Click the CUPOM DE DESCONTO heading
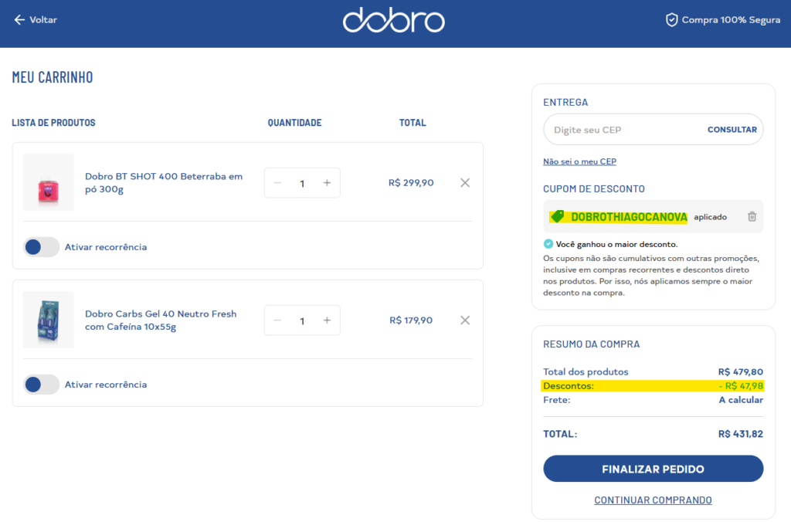The width and height of the screenshot is (791, 522). pyautogui.click(x=594, y=188)
